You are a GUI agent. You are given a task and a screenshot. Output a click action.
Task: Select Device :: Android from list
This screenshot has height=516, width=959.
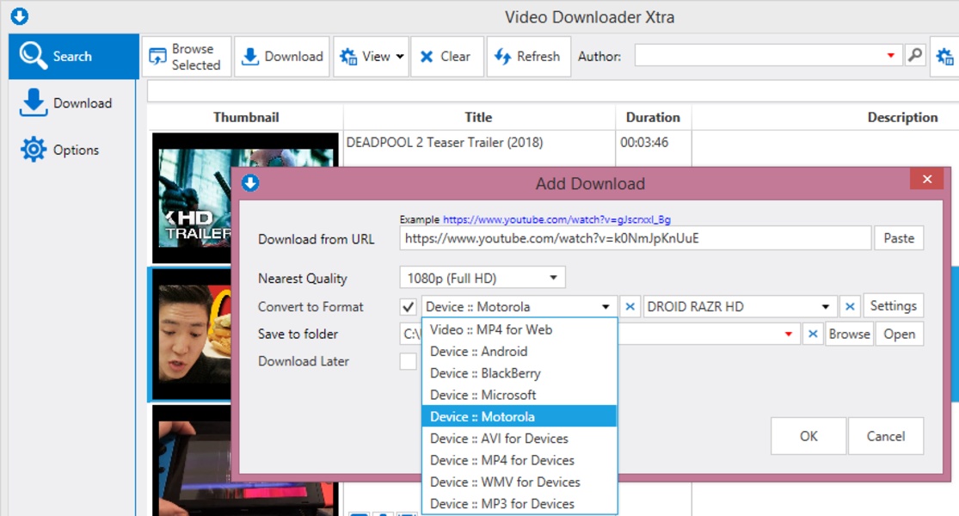[478, 352]
